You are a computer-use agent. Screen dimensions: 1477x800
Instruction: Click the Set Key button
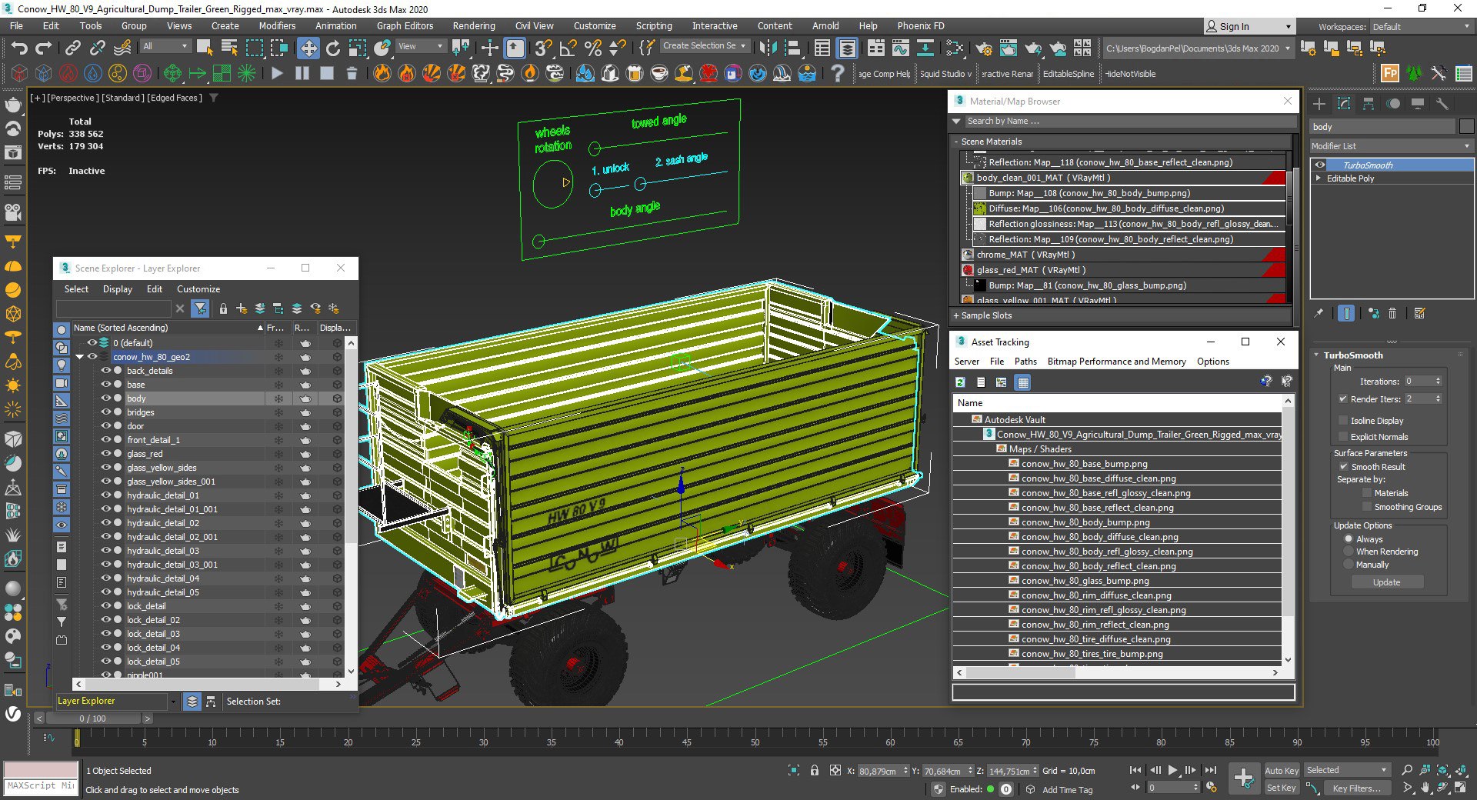tap(1282, 788)
